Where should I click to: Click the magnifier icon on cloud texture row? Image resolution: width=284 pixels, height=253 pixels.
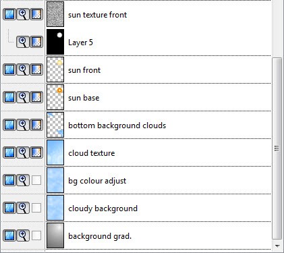click(x=23, y=152)
